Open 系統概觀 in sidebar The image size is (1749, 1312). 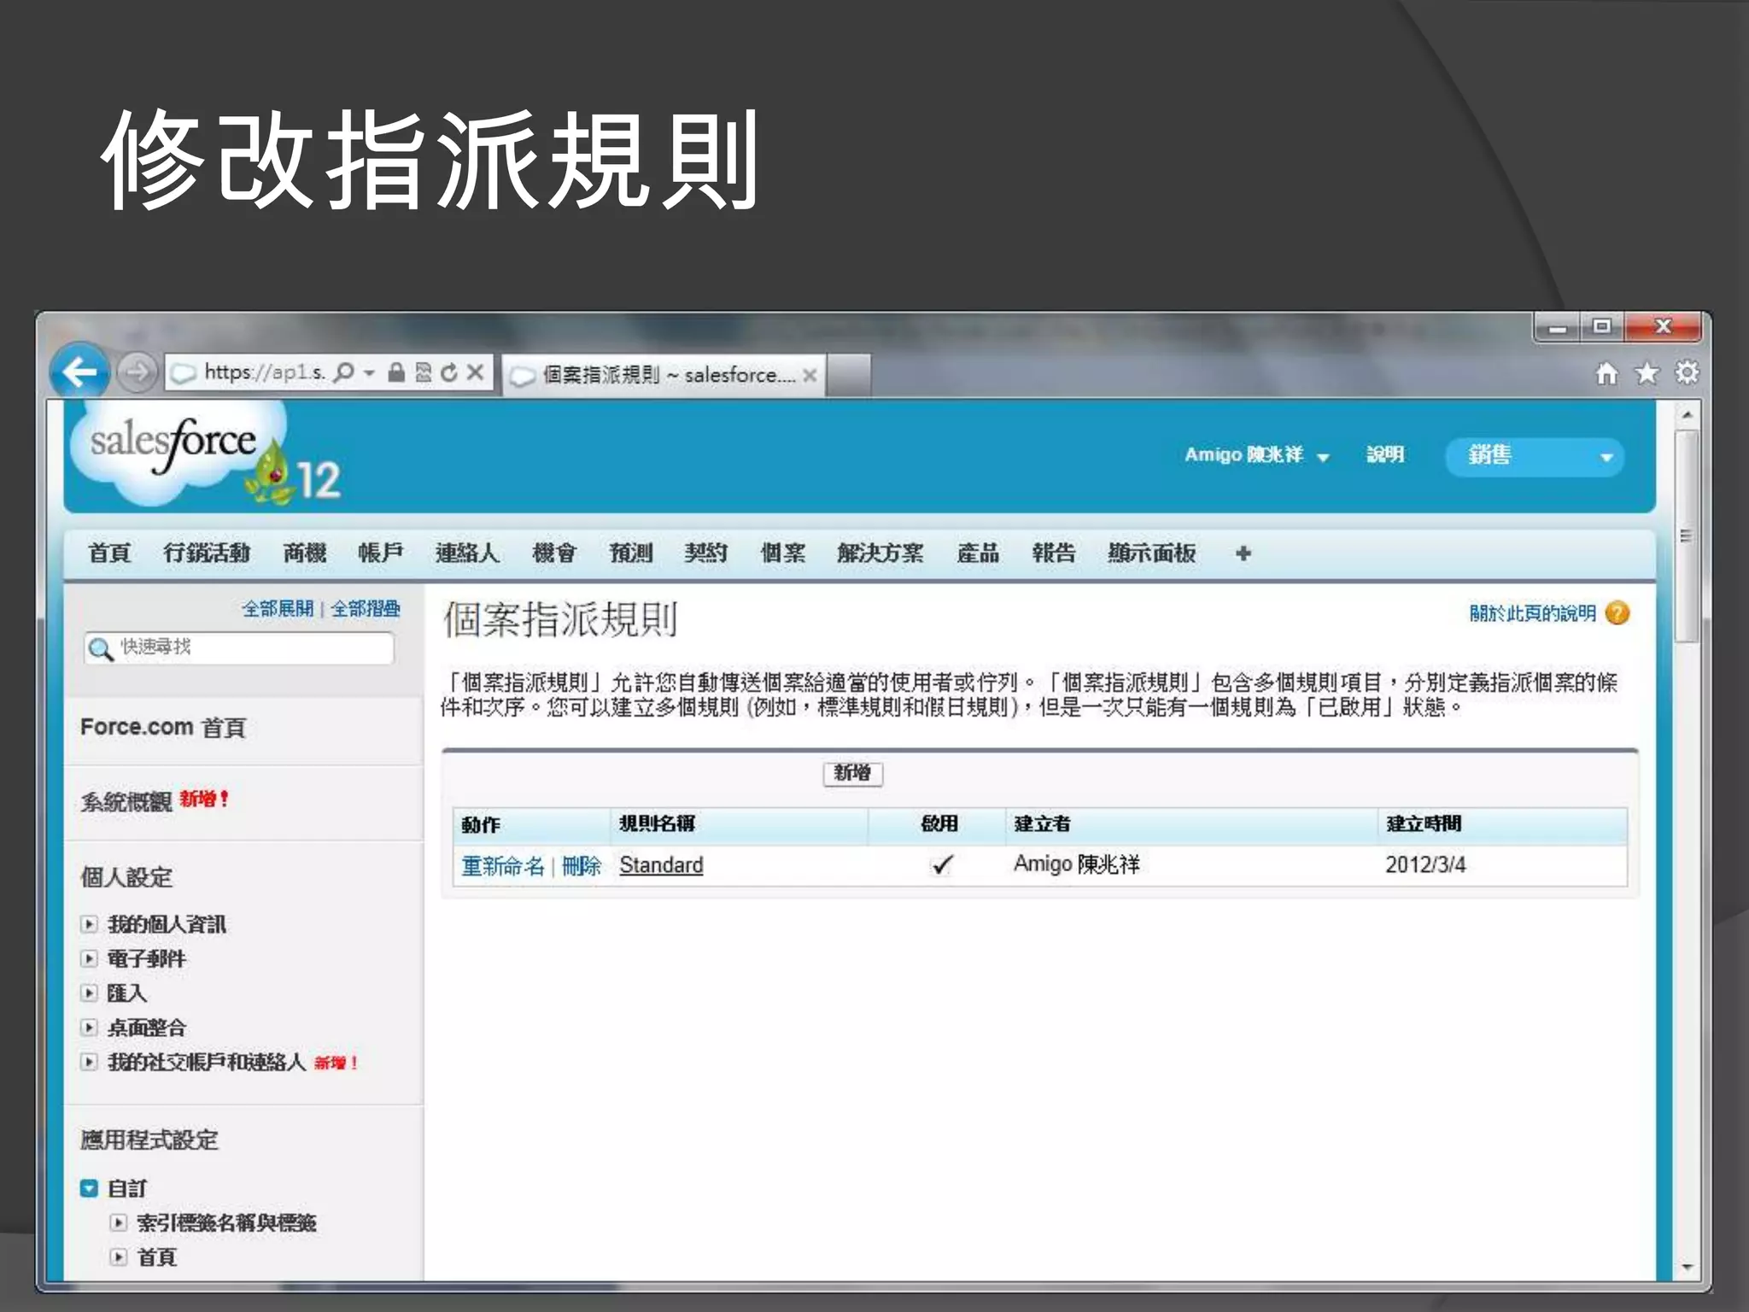126,801
